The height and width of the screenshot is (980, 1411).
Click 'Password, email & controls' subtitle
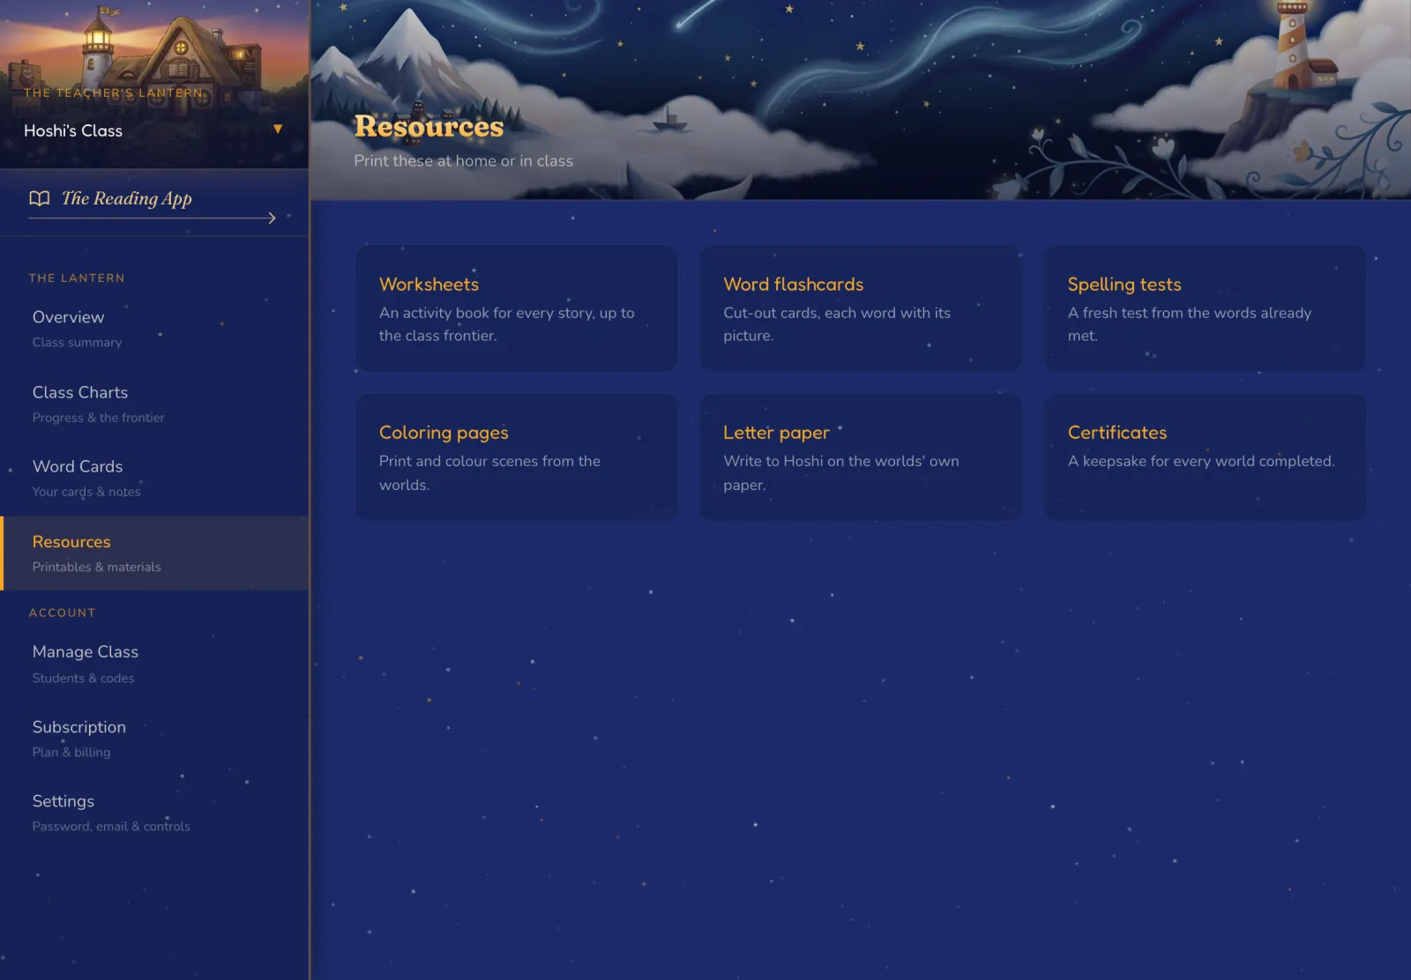tap(111, 826)
